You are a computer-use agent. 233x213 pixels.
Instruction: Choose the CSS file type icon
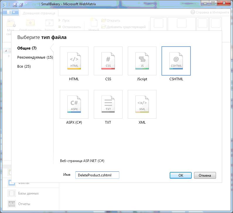[x=108, y=61]
